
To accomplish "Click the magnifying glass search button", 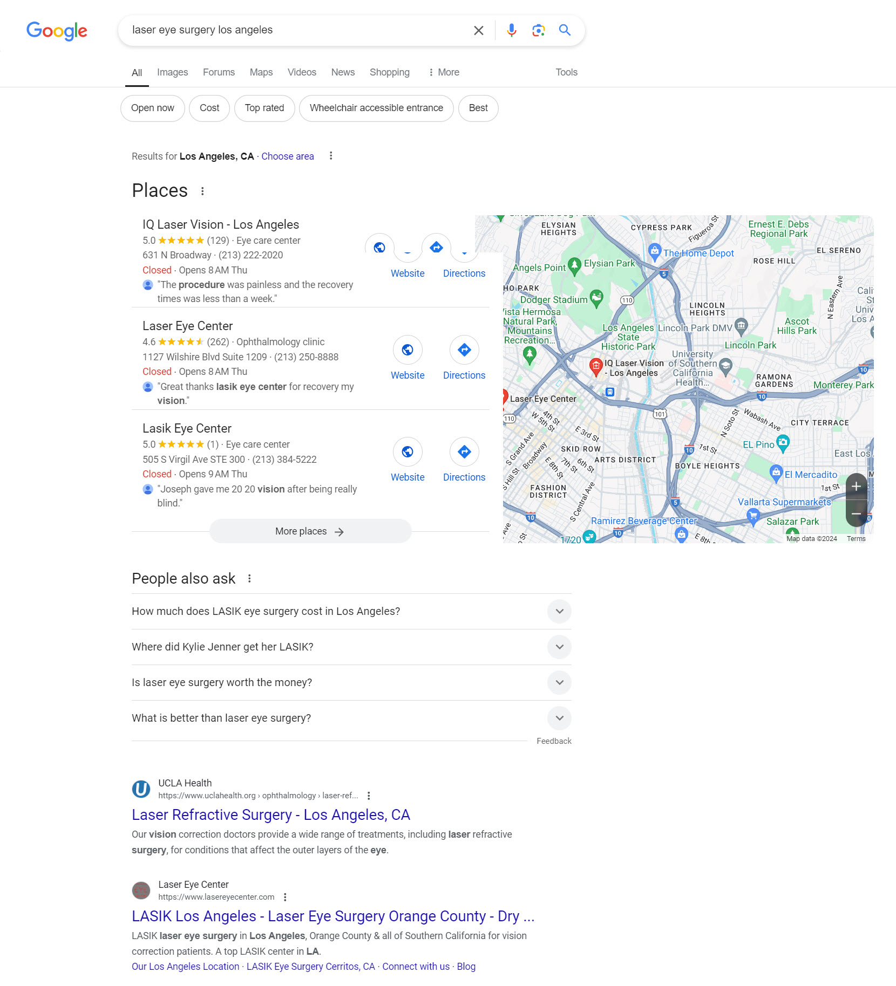I will click(x=565, y=30).
